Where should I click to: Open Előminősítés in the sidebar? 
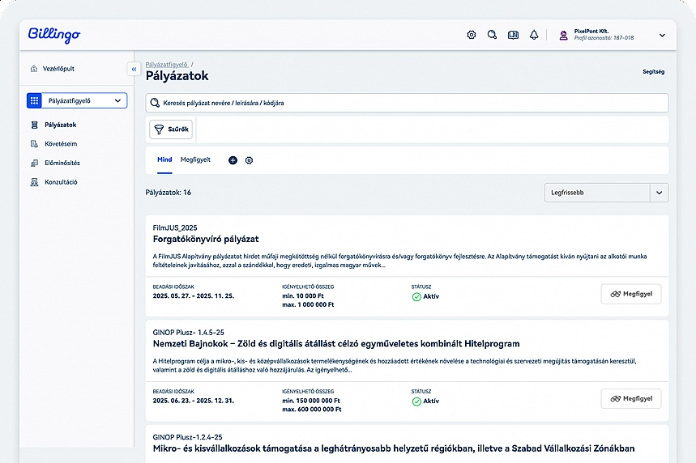(62, 163)
